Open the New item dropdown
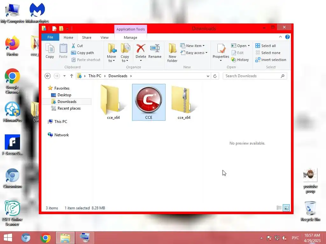The width and height of the screenshot is (326, 244). 192,46
